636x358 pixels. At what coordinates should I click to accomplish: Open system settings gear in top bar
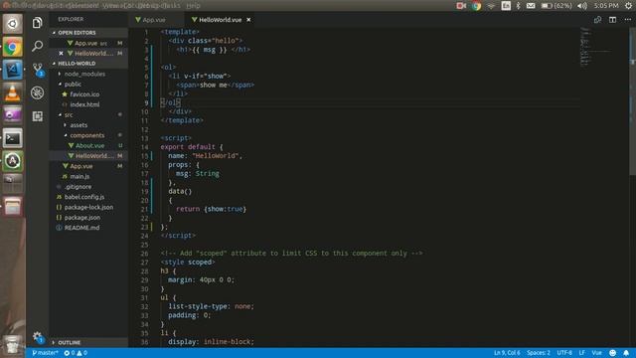pyautogui.click(x=628, y=6)
